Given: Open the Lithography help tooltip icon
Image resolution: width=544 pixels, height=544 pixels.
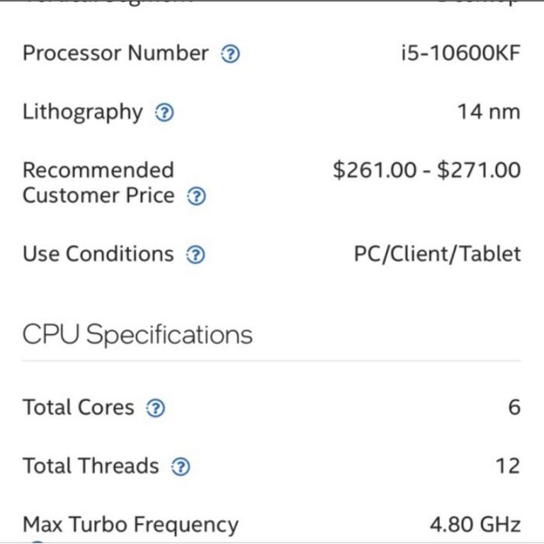Looking at the screenshot, I should click(x=163, y=113).
